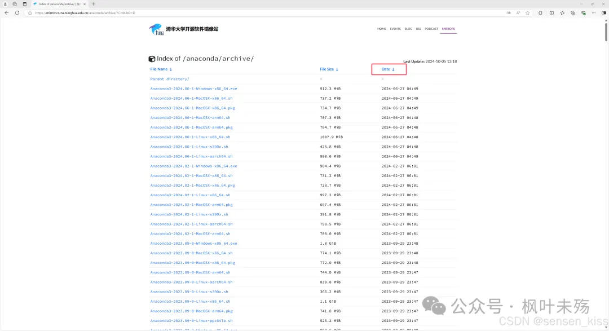Screen dimensions: 609x331
Task: Reload the page with refresh icon
Action: tap(17, 13)
